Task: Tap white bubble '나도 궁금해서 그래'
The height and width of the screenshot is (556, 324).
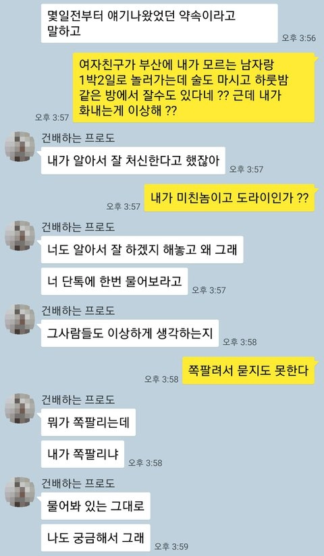Action: point(95,538)
